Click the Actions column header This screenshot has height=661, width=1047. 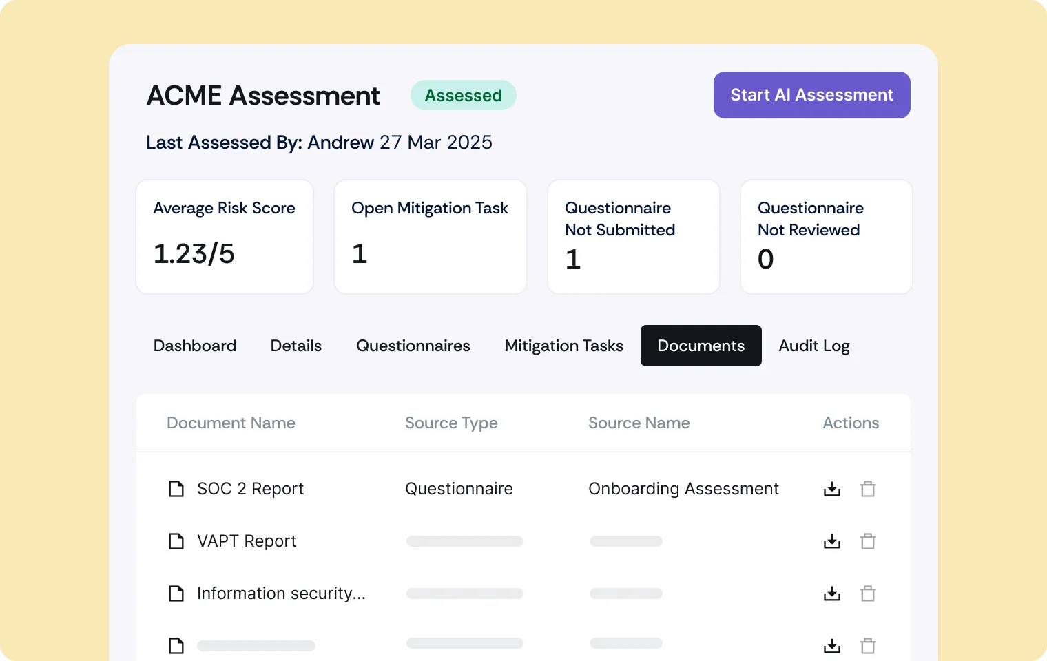click(851, 423)
